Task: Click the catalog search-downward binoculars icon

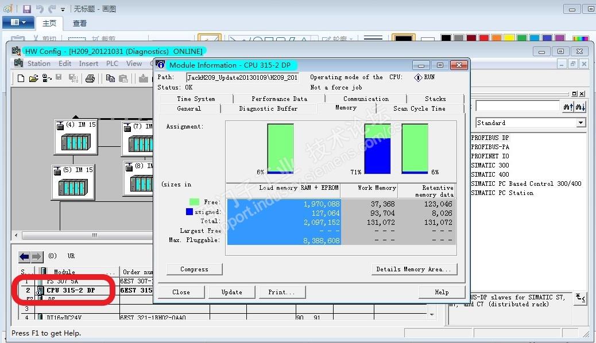Action: click(x=580, y=107)
